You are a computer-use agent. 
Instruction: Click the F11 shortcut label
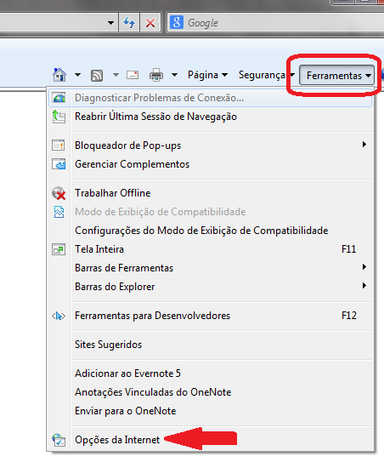click(348, 249)
